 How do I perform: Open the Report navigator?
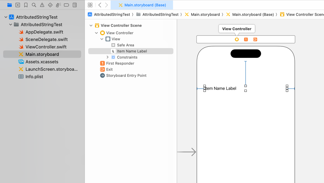pyautogui.click(x=75, y=5)
